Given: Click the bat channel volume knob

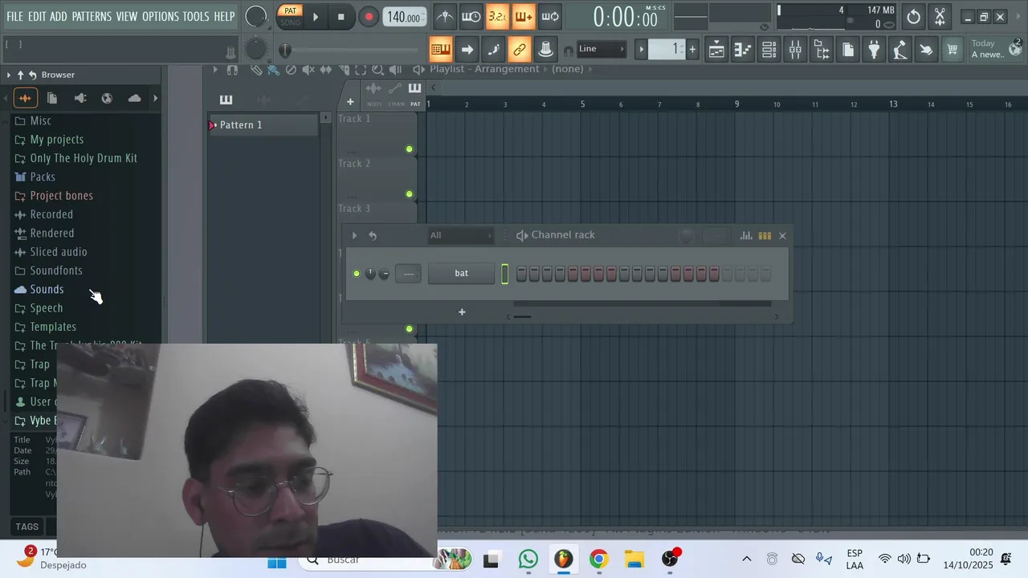Looking at the screenshot, I should click(x=384, y=274).
